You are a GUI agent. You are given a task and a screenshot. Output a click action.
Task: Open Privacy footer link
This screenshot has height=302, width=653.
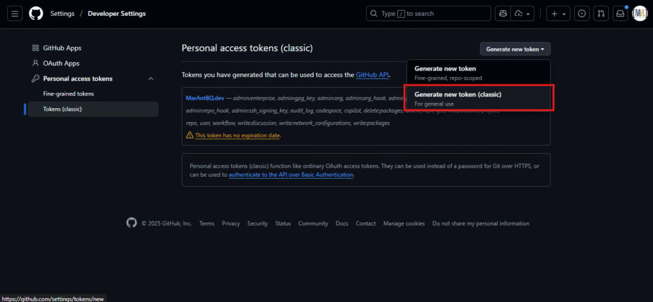pyautogui.click(x=231, y=224)
